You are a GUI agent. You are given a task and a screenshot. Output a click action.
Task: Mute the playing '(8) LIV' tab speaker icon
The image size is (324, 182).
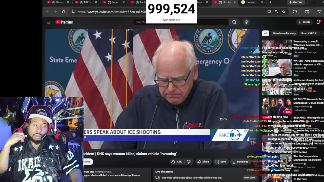click(229, 2)
